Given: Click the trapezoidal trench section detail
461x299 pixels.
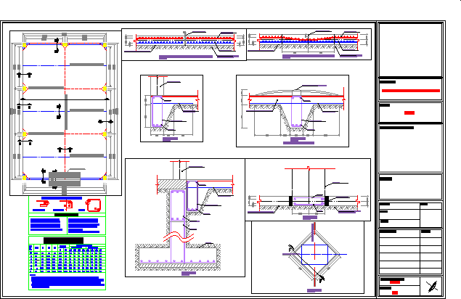Looking at the screenshot, I should click(x=293, y=107).
